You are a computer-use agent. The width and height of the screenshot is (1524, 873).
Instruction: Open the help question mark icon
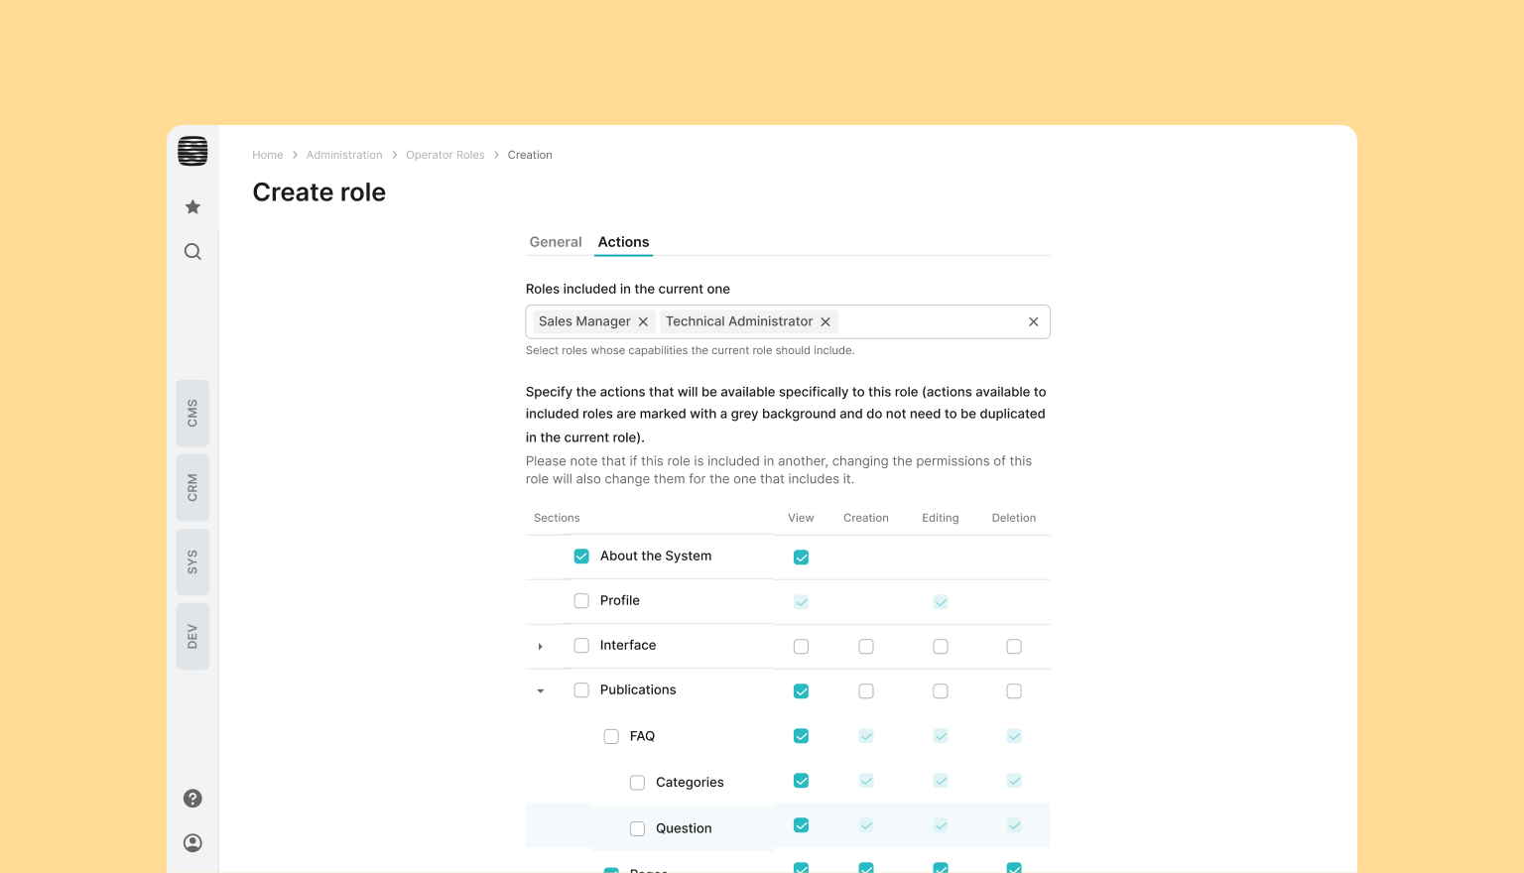point(192,799)
